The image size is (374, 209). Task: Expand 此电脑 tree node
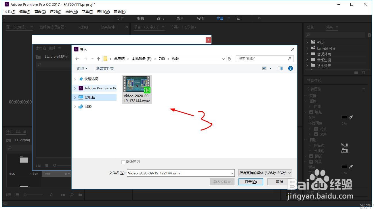(75, 97)
